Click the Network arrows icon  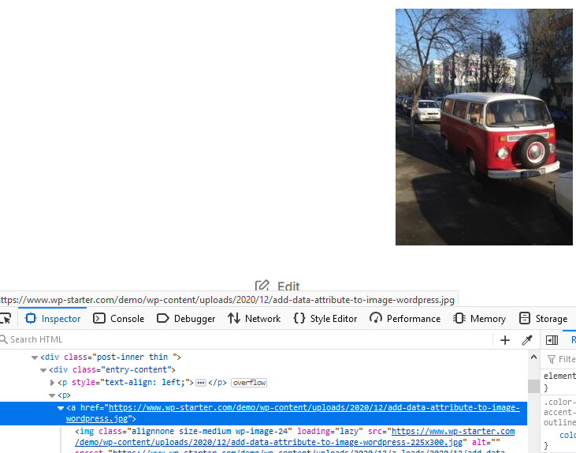234,318
